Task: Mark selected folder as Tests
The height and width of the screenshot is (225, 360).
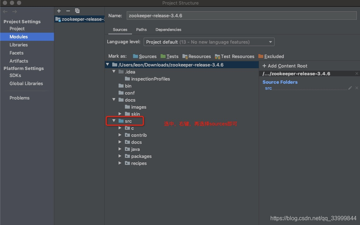Action: pos(169,56)
